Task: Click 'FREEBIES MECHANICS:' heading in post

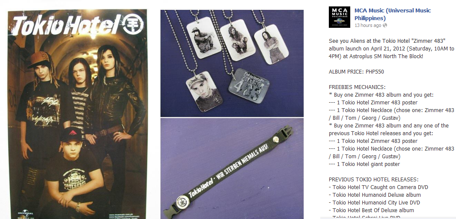Action: pos(357,87)
